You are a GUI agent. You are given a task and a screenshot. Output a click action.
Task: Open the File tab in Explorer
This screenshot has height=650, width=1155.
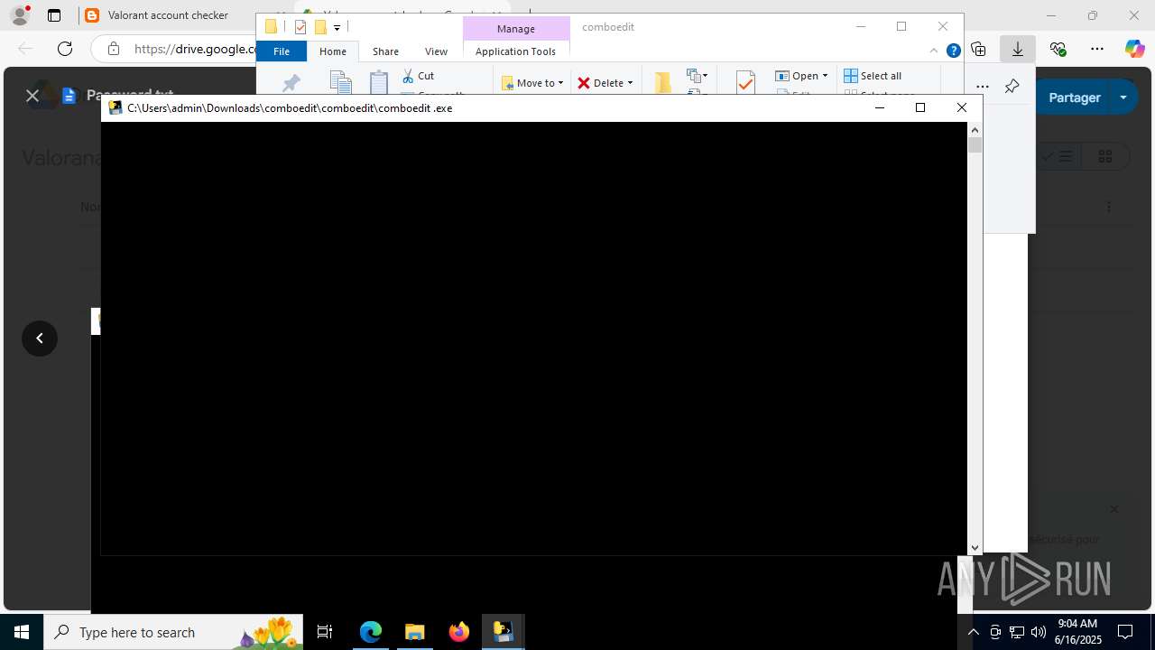(282, 51)
